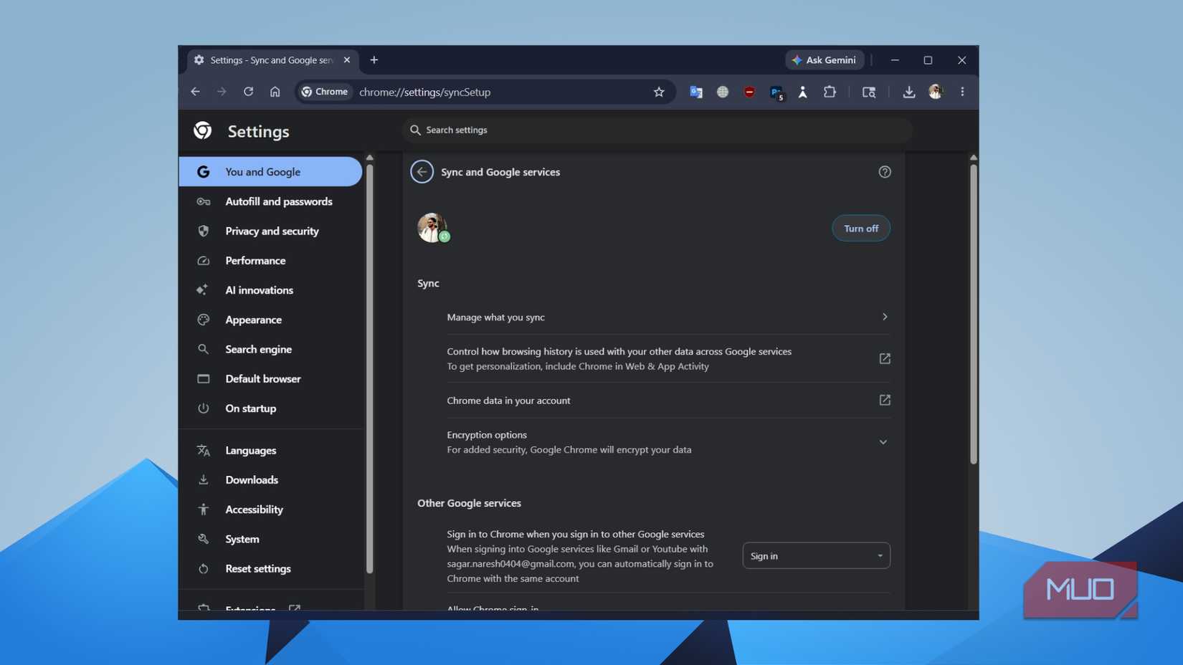
Task: Open Default browser settings
Action: tap(270, 379)
